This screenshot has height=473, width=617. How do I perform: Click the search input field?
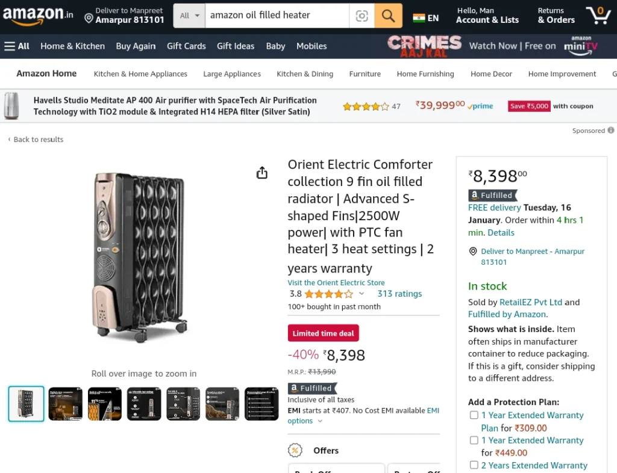tap(277, 16)
